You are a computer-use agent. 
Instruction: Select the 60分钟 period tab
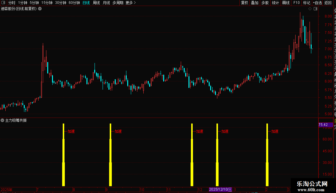74,3
